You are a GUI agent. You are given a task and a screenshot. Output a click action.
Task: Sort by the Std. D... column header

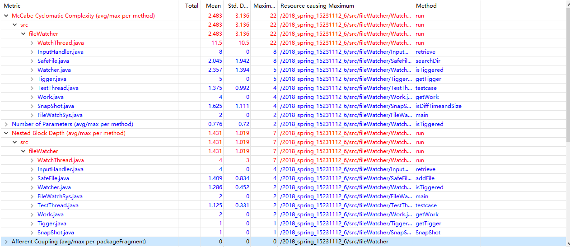pyautogui.click(x=238, y=6)
